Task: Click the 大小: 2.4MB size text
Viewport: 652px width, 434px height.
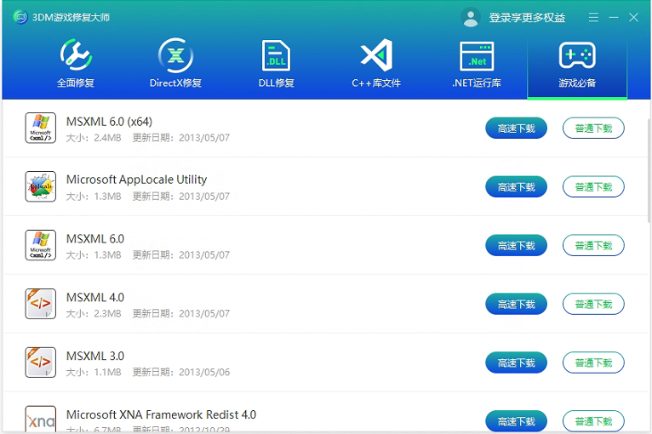Action: [94, 138]
